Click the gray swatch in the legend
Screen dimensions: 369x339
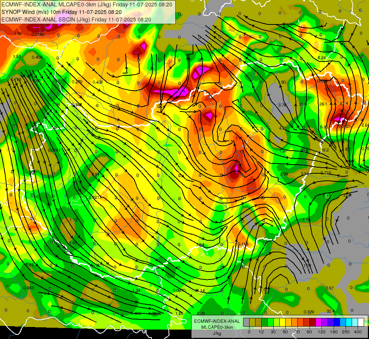[247, 322]
